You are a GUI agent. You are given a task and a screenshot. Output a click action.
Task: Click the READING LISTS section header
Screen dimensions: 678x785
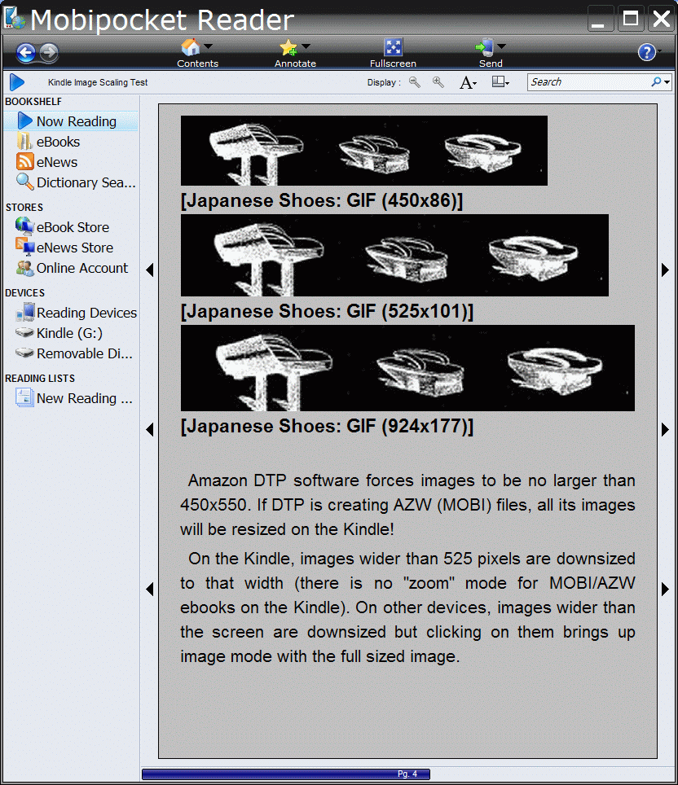click(40, 379)
